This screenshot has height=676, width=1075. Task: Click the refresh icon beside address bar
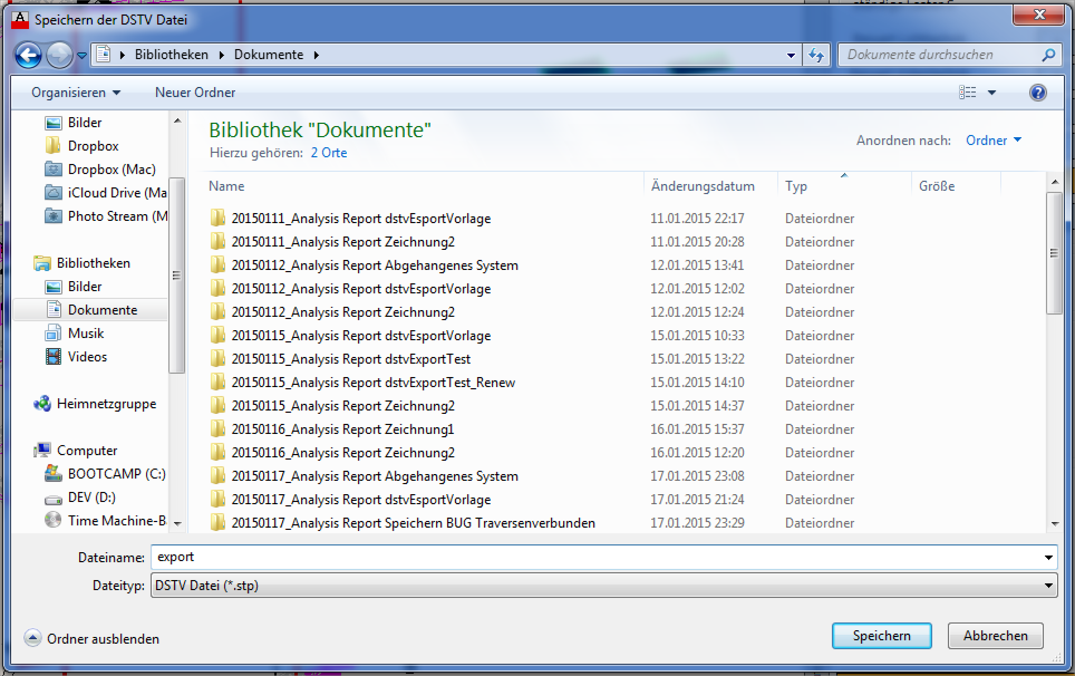coord(816,55)
